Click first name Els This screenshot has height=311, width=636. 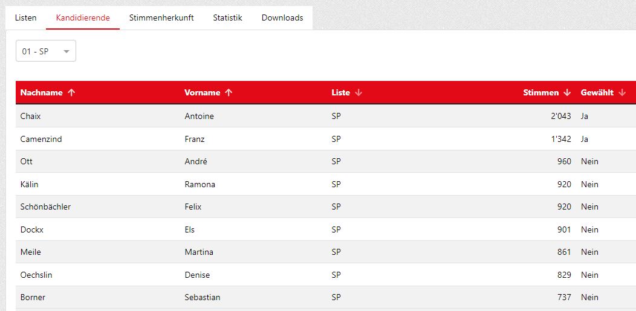coord(189,229)
